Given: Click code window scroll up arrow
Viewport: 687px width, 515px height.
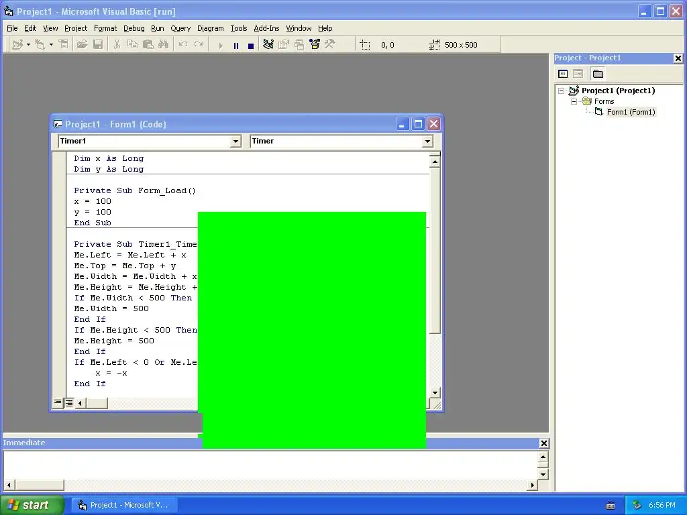Looking at the screenshot, I should click(435, 162).
